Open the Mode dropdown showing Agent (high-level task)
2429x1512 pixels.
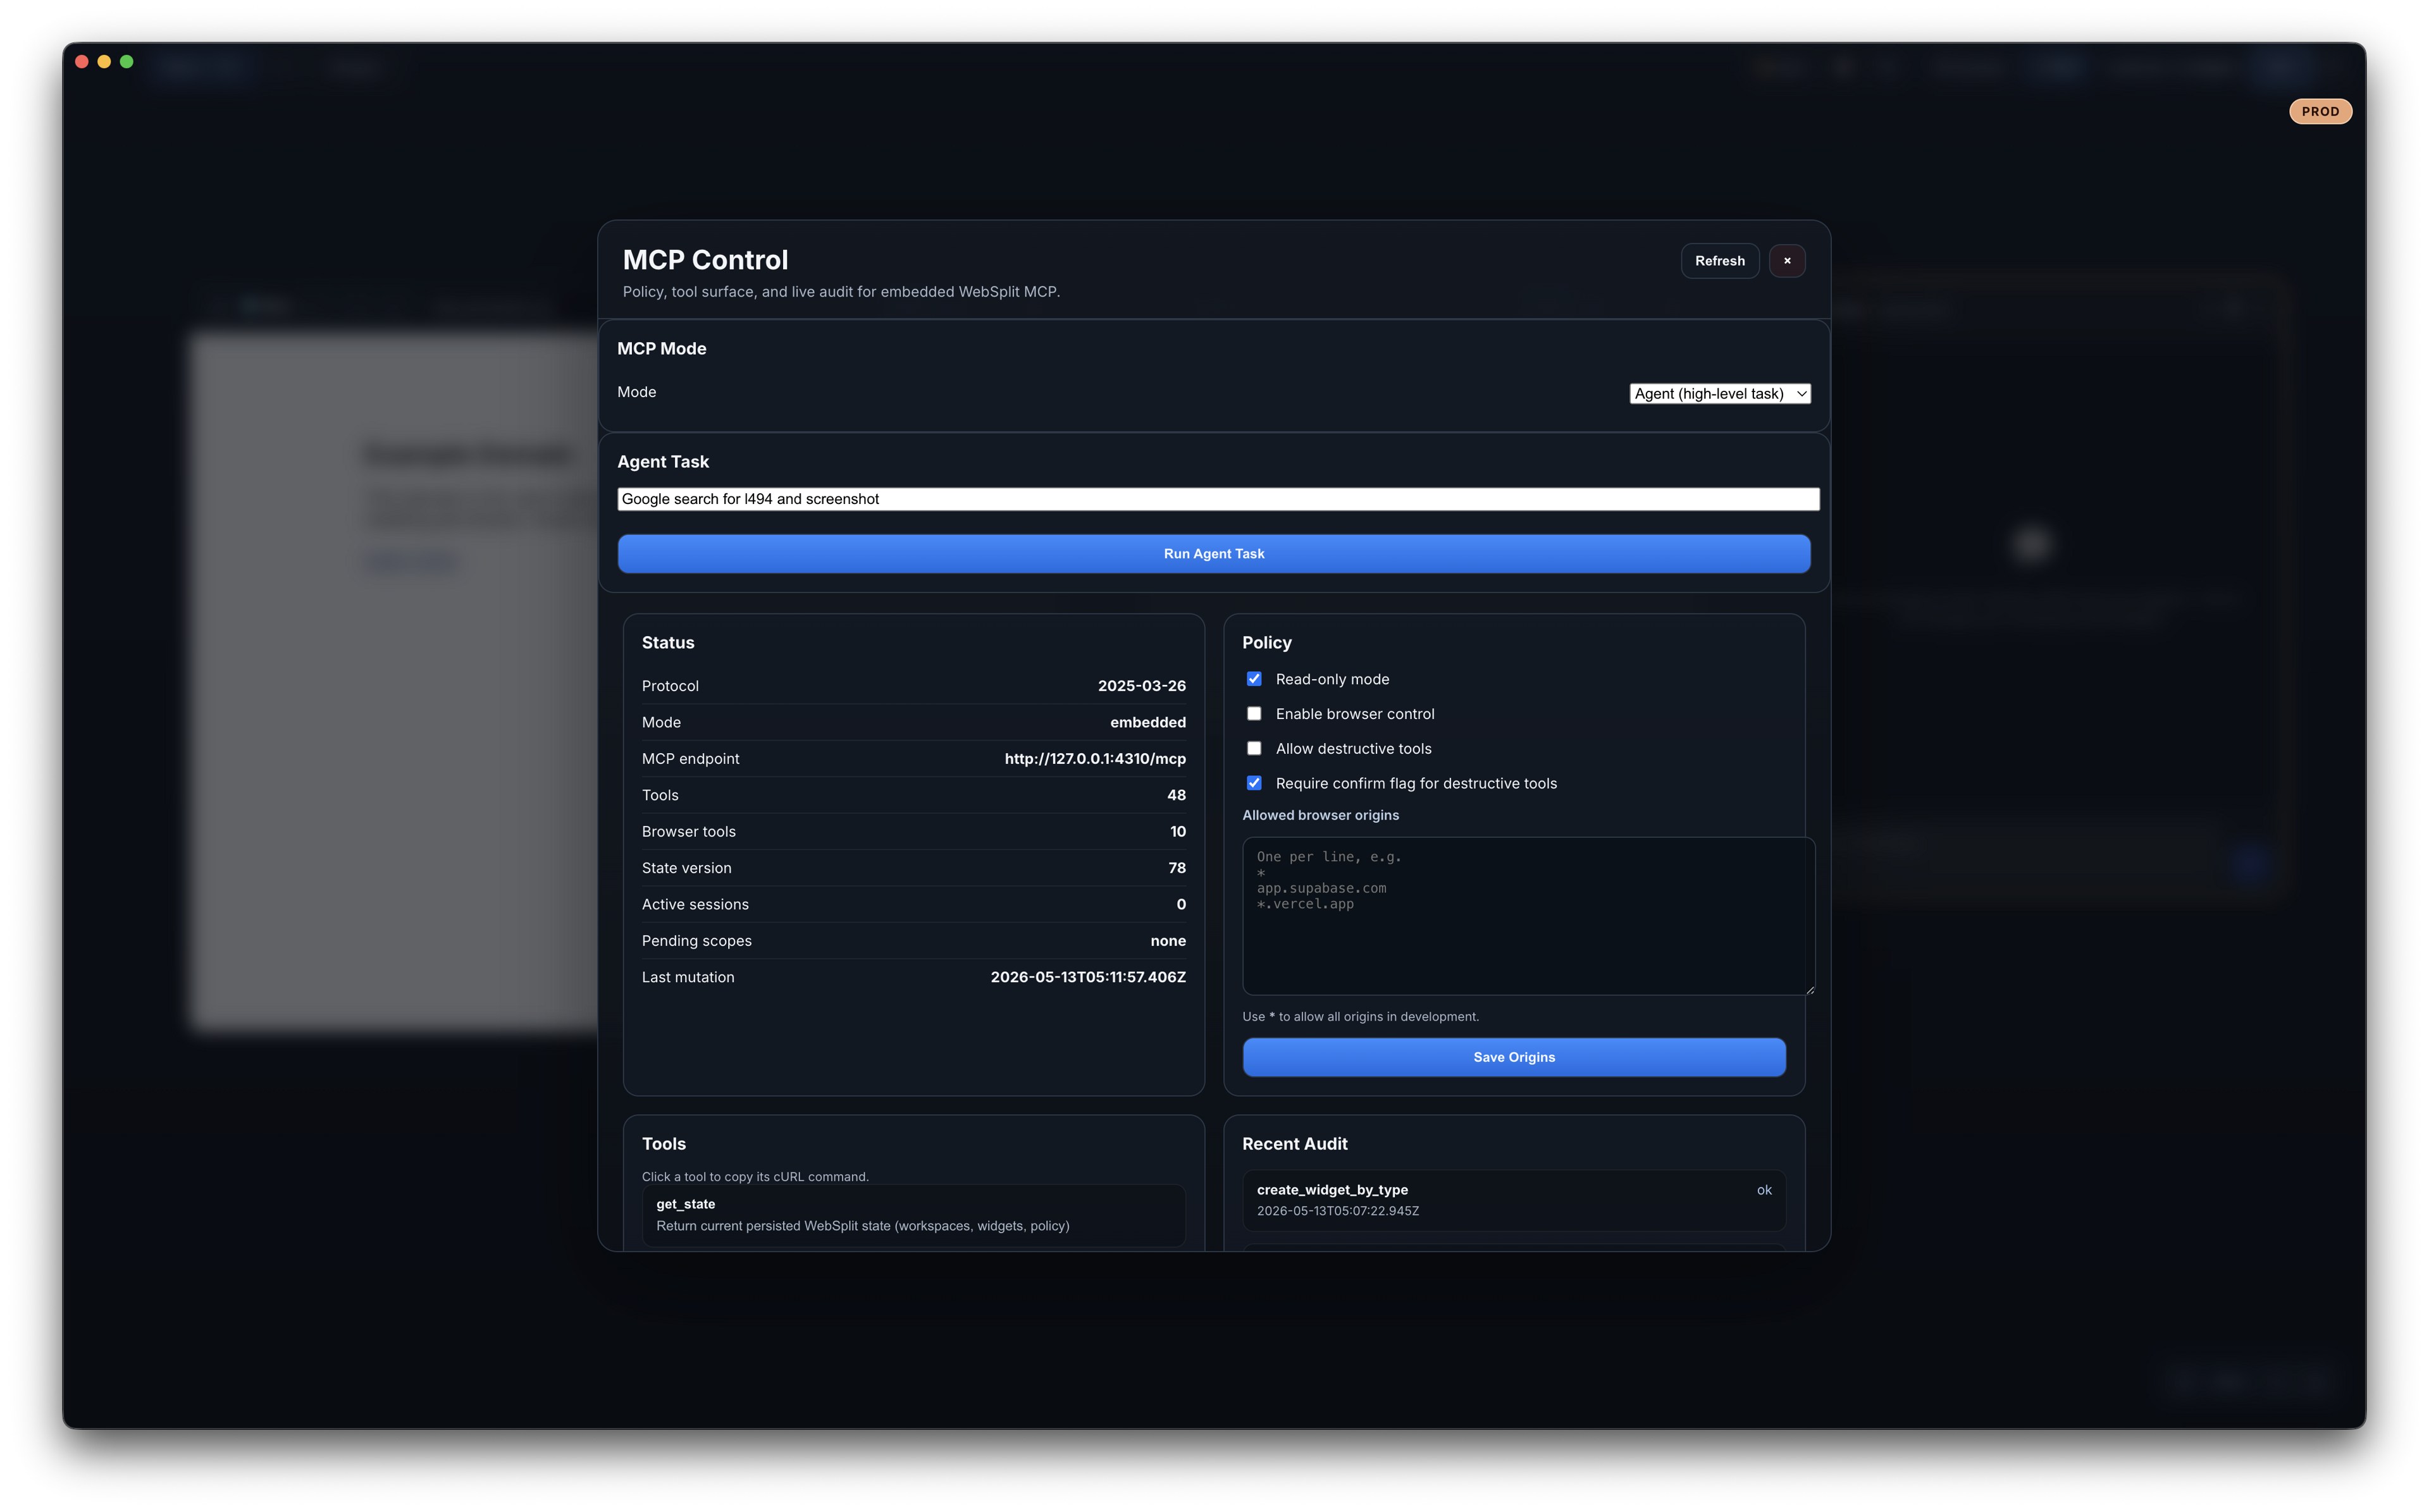1719,393
